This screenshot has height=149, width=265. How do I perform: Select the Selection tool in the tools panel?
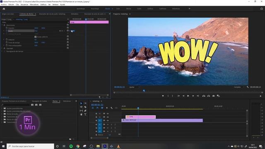click(81, 103)
